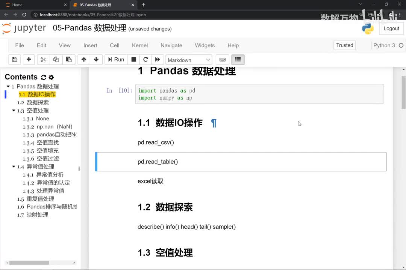This screenshot has width=406, height=270.
Task: Go to 1.2 数据探索 in contents
Action: point(33,103)
